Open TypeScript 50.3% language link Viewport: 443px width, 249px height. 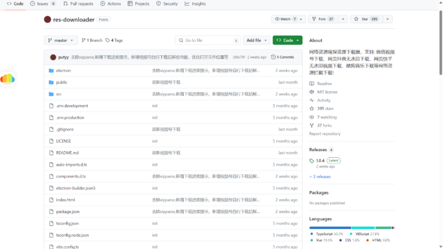[327, 234]
